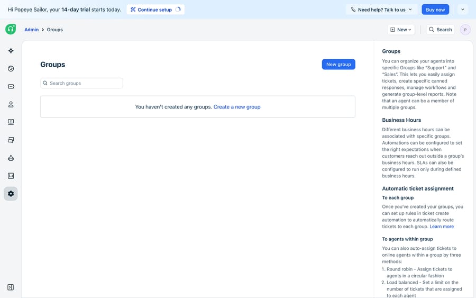
Task: Open the Bot icon in sidebar
Action: pyautogui.click(x=11, y=158)
